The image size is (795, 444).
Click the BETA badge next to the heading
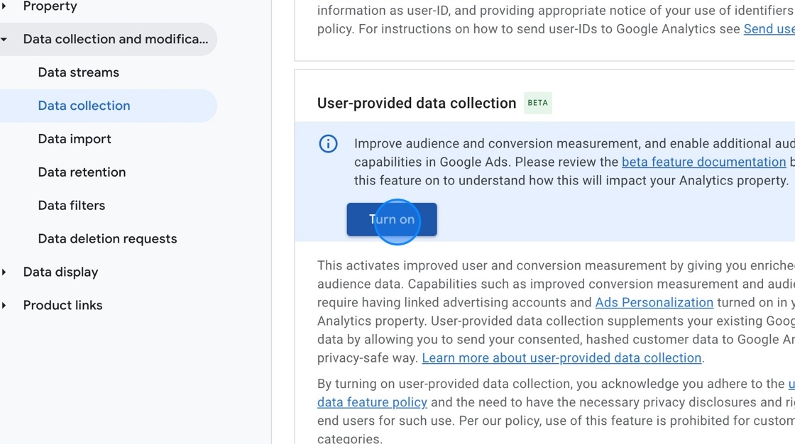[x=539, y=103]
